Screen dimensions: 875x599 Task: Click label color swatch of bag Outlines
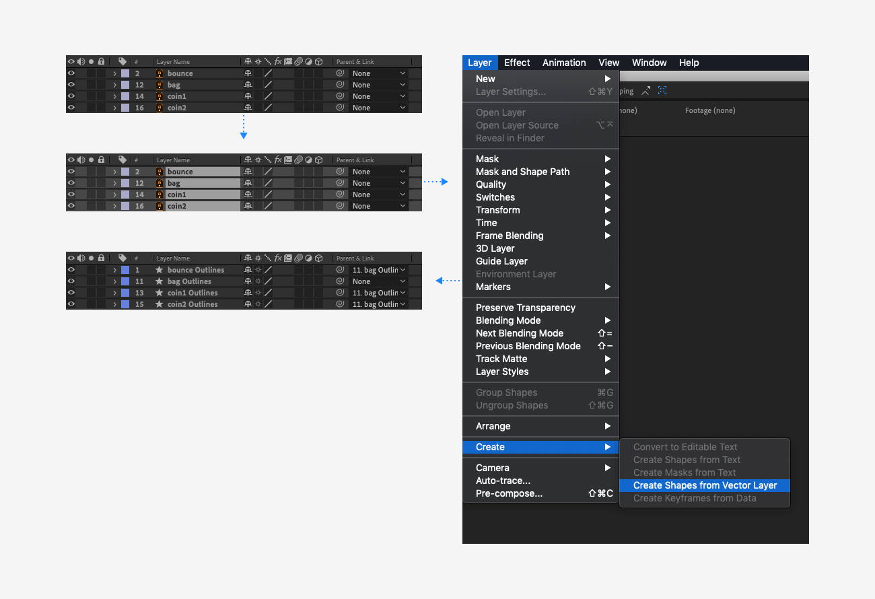coord(125,281)
